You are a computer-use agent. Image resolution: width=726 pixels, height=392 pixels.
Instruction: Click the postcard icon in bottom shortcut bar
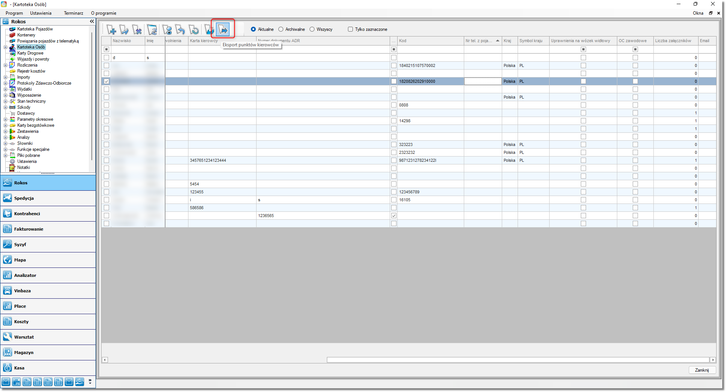click(x=17, y=382)
